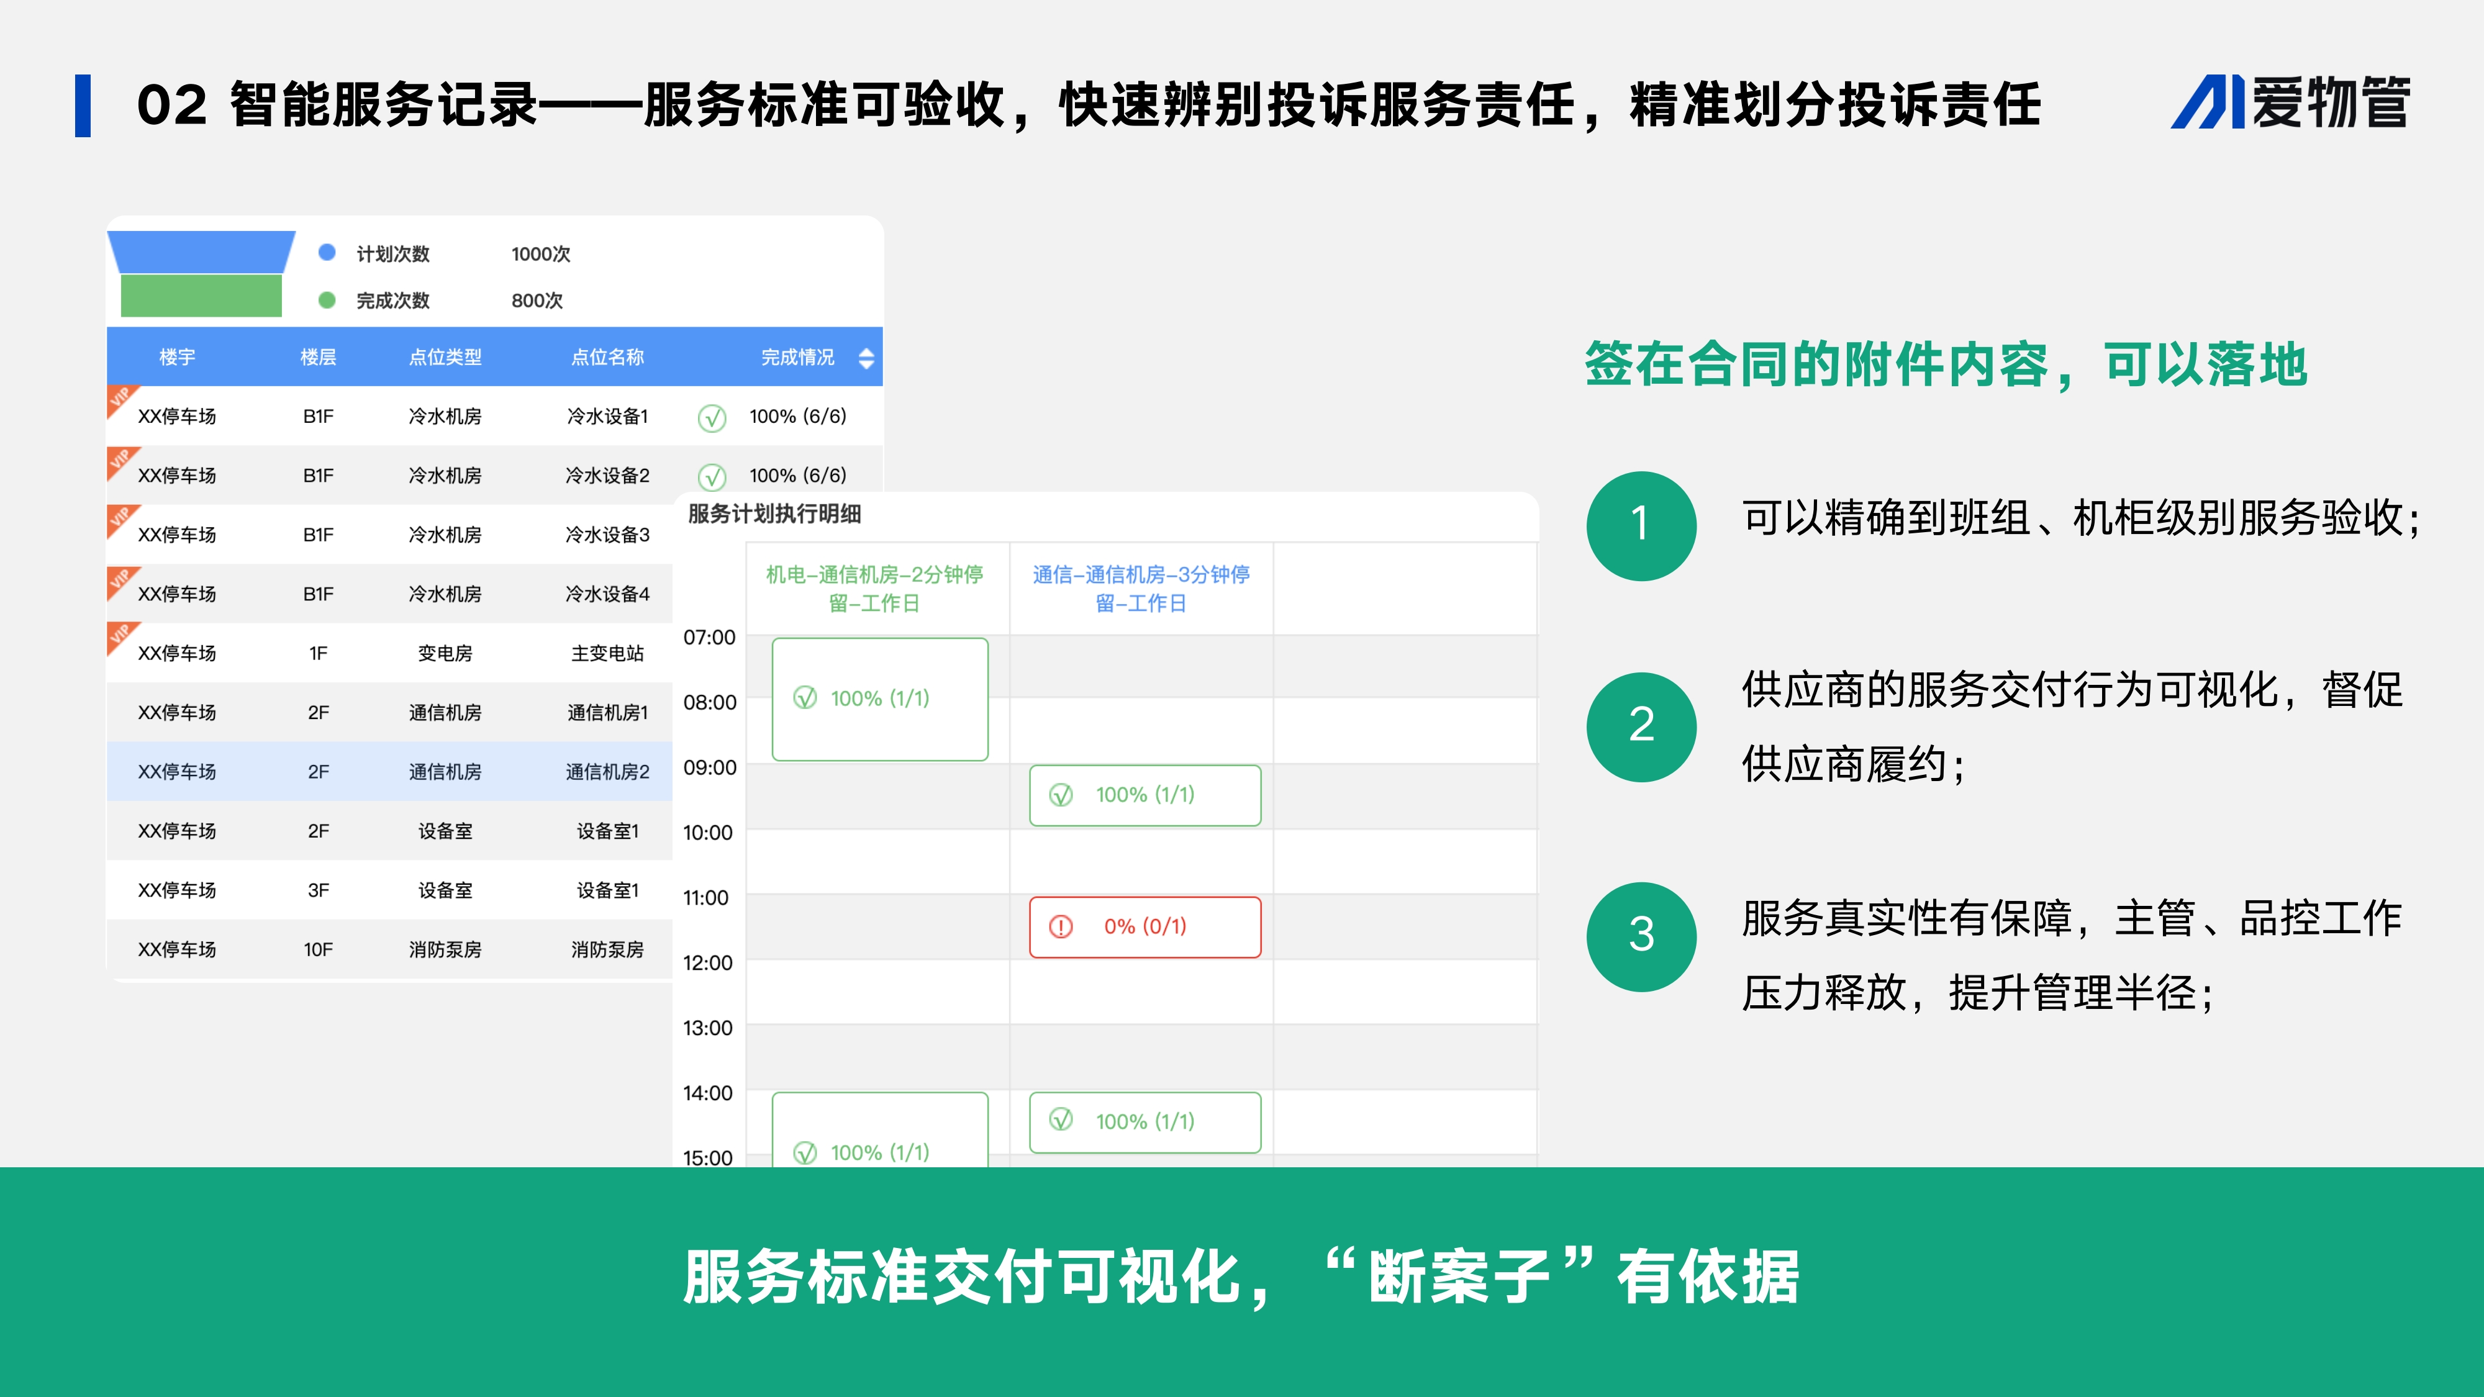Image resolution: width=2484 pixels, height=1397 pixels.
Task: Click the blue funnel segment for planned count
Action: coord(202,251)
